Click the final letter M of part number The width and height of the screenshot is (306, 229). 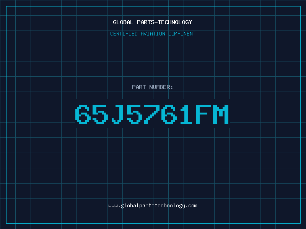click(x=221, y=114)
